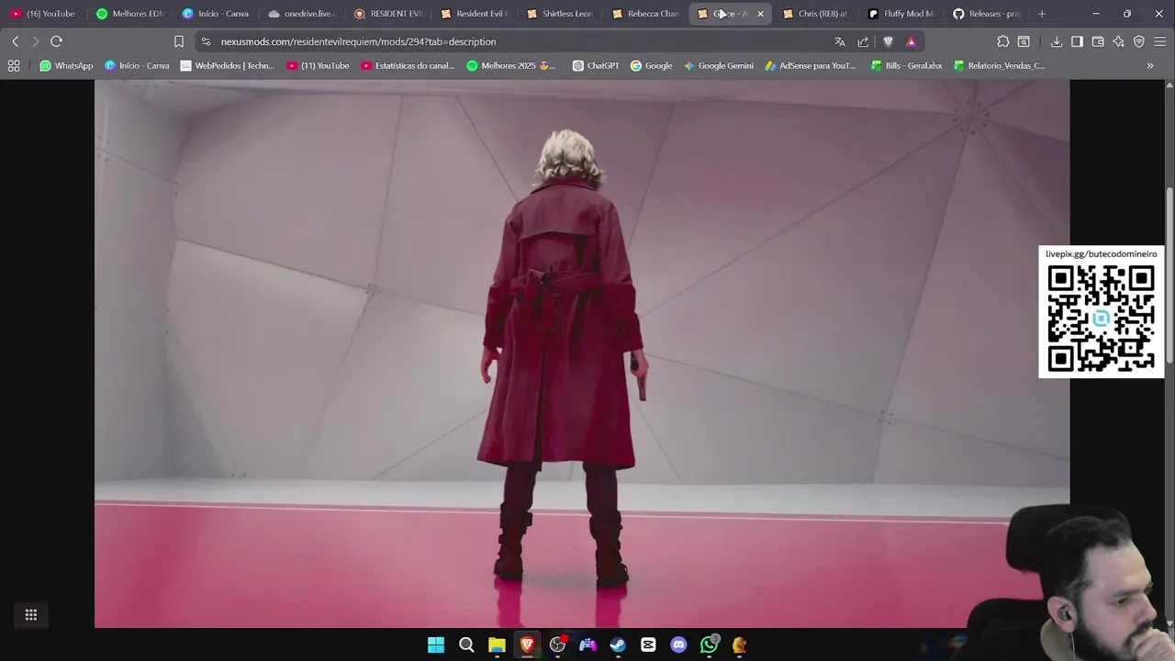The image size is (1175, 661).
Task: Switch to the Fluffy Mod M tab
Action: click(901, 14)
